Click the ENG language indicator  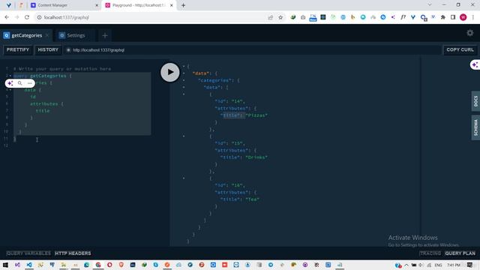(438, 265)
